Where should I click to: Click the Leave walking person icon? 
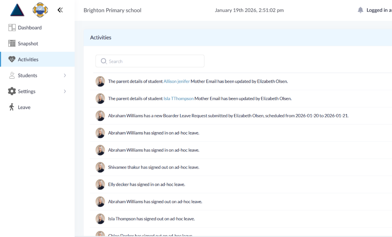tap(12, 107)
